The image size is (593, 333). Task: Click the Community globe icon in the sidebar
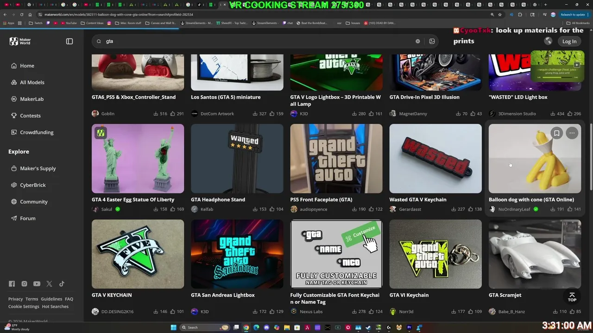tap(14, 202)
